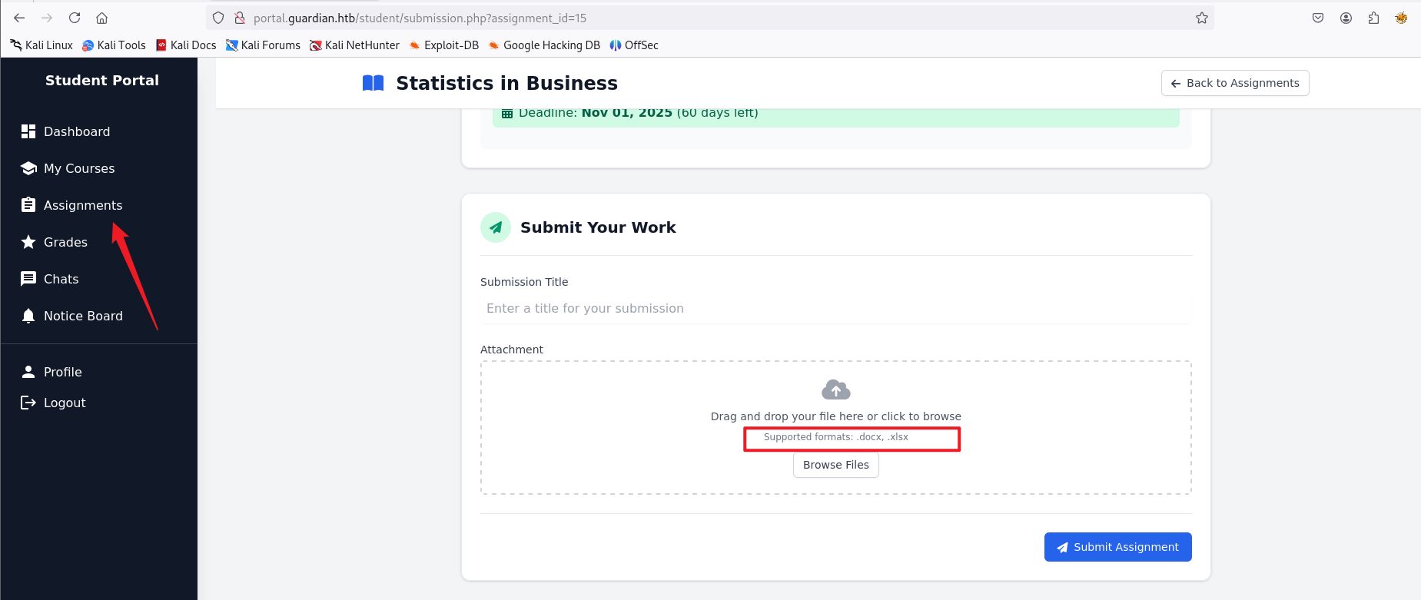Click the Submit Assignment button
The width and height of the screenshot is (1421, 600).
[1118, 547]
